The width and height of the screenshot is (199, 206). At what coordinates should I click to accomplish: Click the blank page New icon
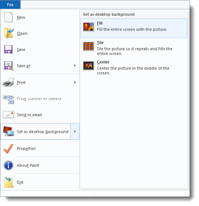point(8,17)
